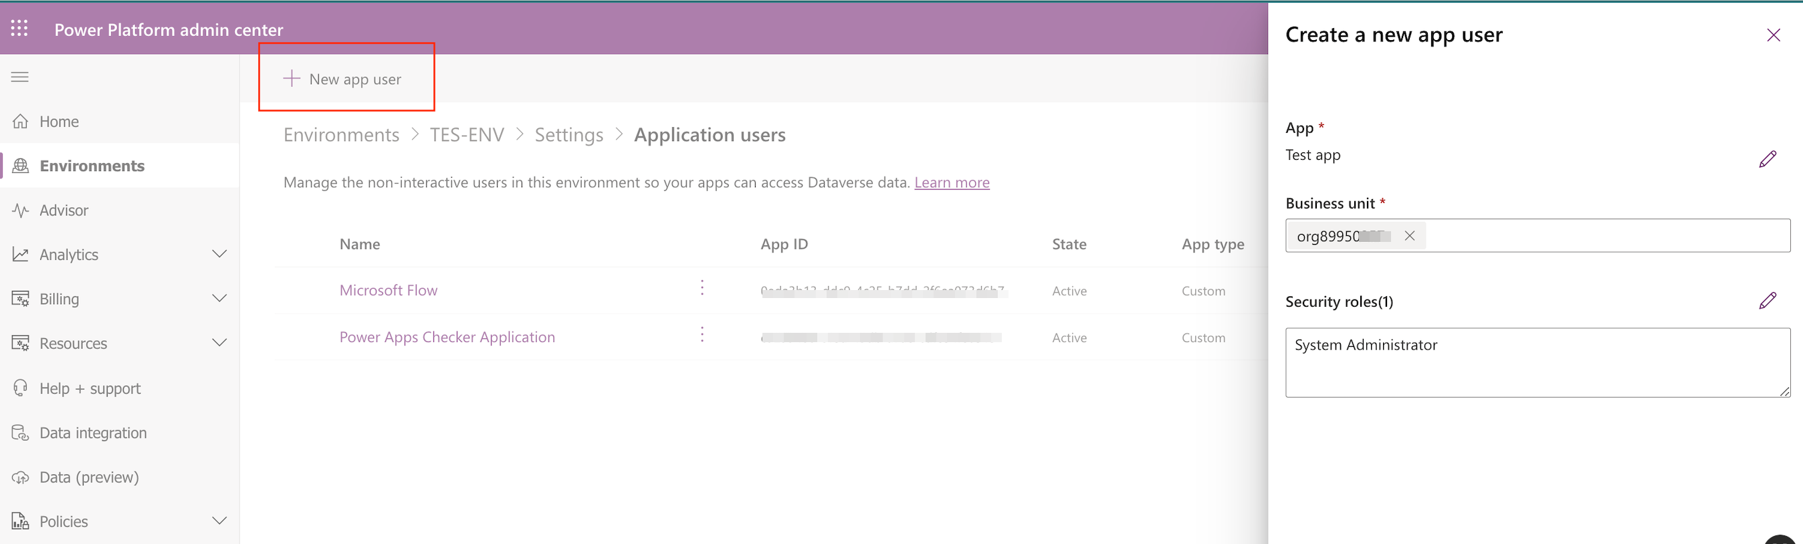Screen dimensions: 1803x544
Task: Click the Power Platform admin center title
Action: point(169,29)
